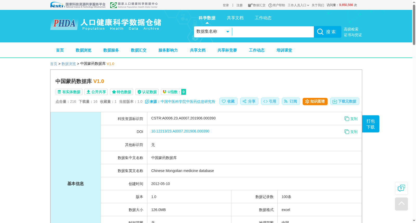The height and width of the screenshot is (223, 416).
Task: Click the 订阅 subscribe button
Action: 291,101
